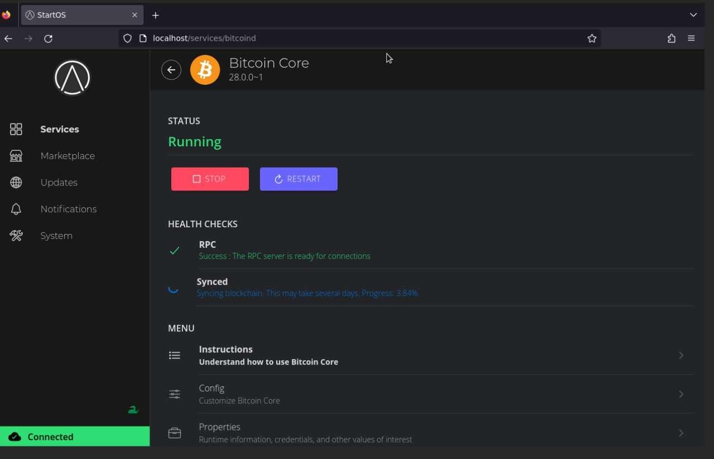714x459 pixels.
Task: Expand Instructions with the right chevron
Action: pos(681,355)
